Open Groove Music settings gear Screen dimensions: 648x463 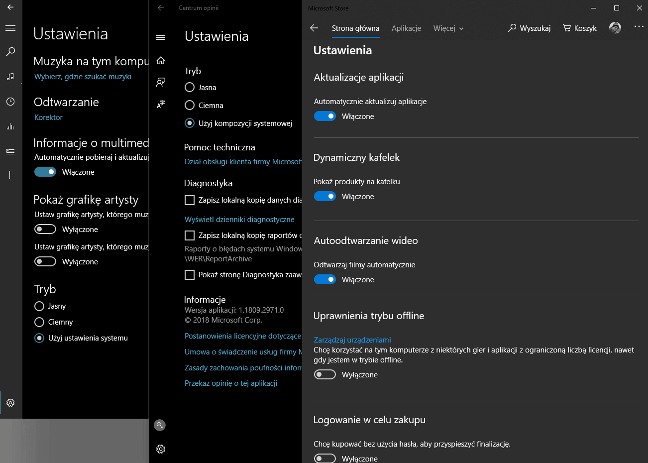click(x=10, y=403)
